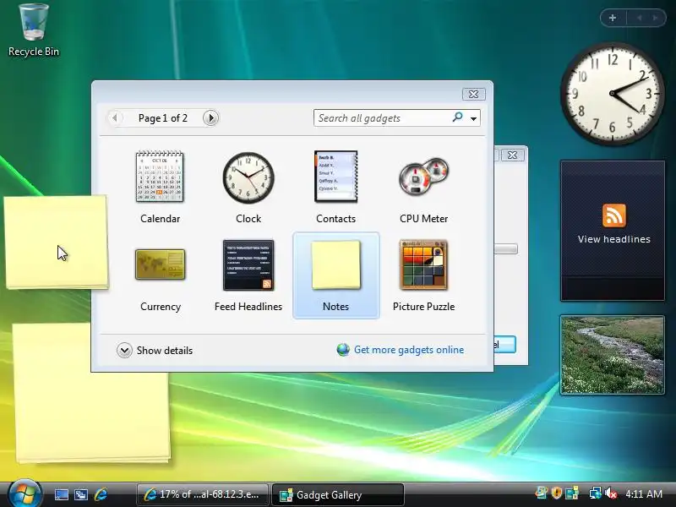Image resolution: width=676 pixels, height=507 pixels.
Task: Click the upper yellow sticky note
Action: tap(56, 242)
